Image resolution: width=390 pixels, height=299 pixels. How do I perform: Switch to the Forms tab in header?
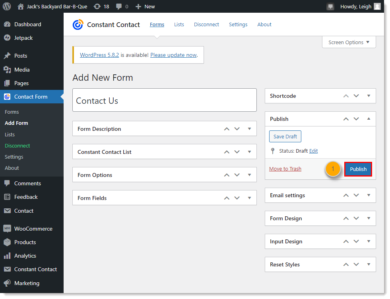(x=157, y=24)
